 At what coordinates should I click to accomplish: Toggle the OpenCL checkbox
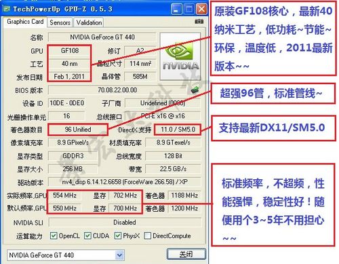tap(54, 235)
